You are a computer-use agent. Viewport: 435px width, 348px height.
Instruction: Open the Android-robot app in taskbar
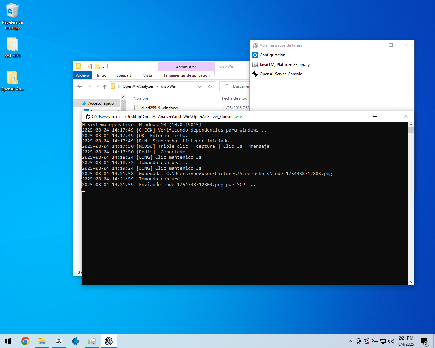point(75,341)
